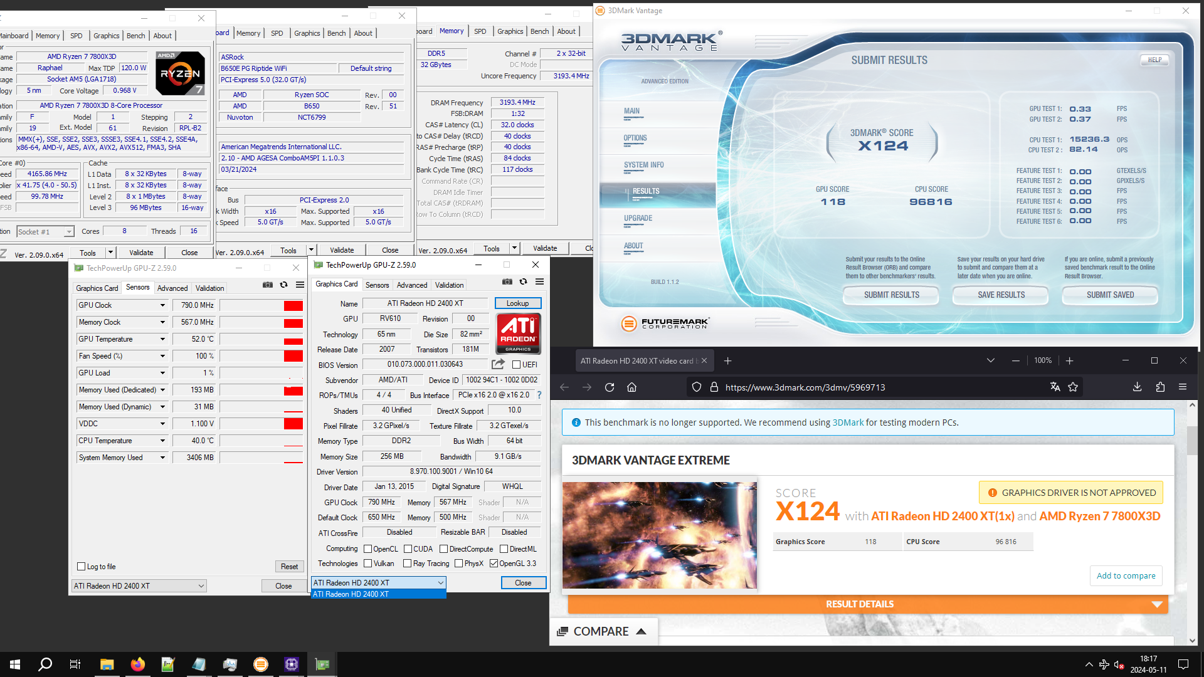Open Windows Start menu
This screenshot has height=677, width=1204.
15,664
